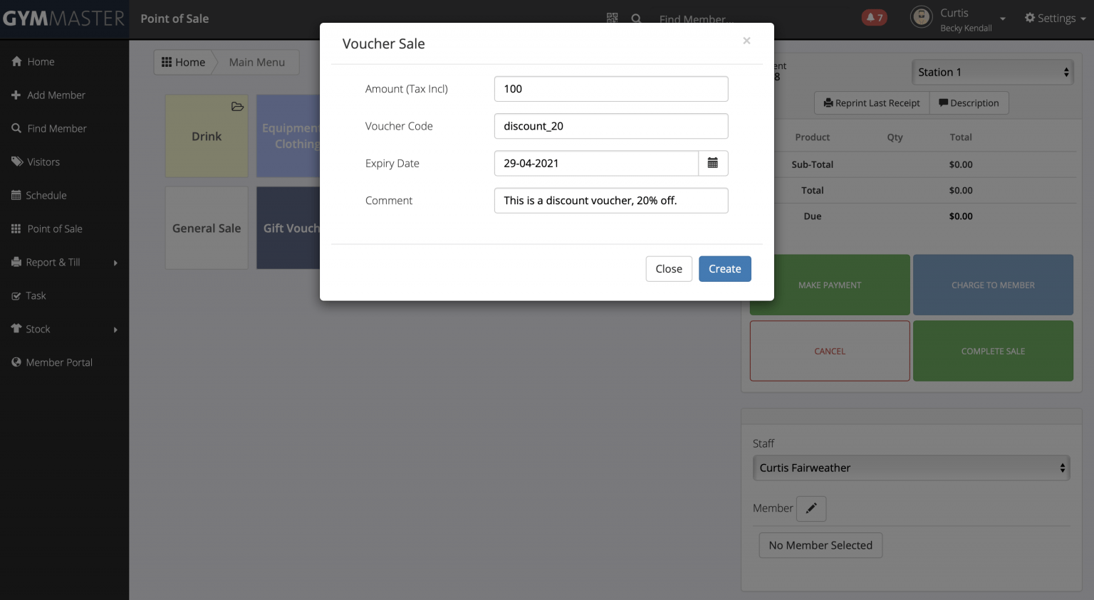Expand the Staff Curtis Fairweather dropdown
1094x600 pixels.
click(x=910, y=468)
